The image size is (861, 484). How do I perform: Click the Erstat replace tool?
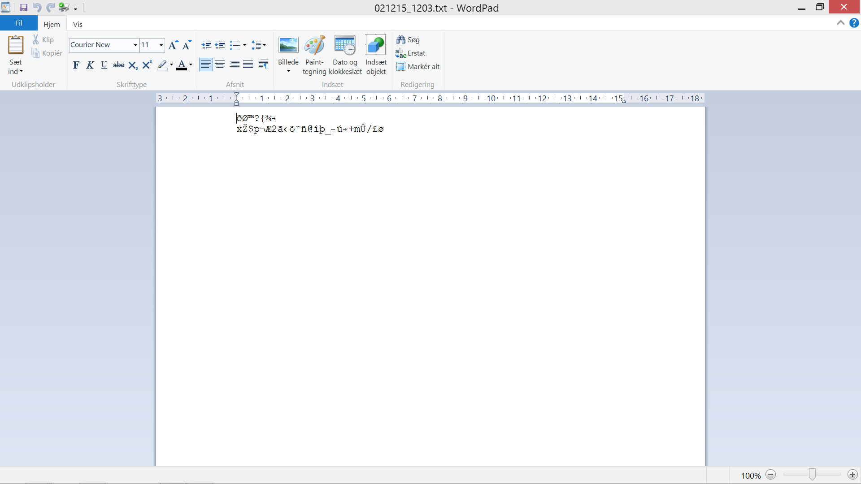(410, 53)
